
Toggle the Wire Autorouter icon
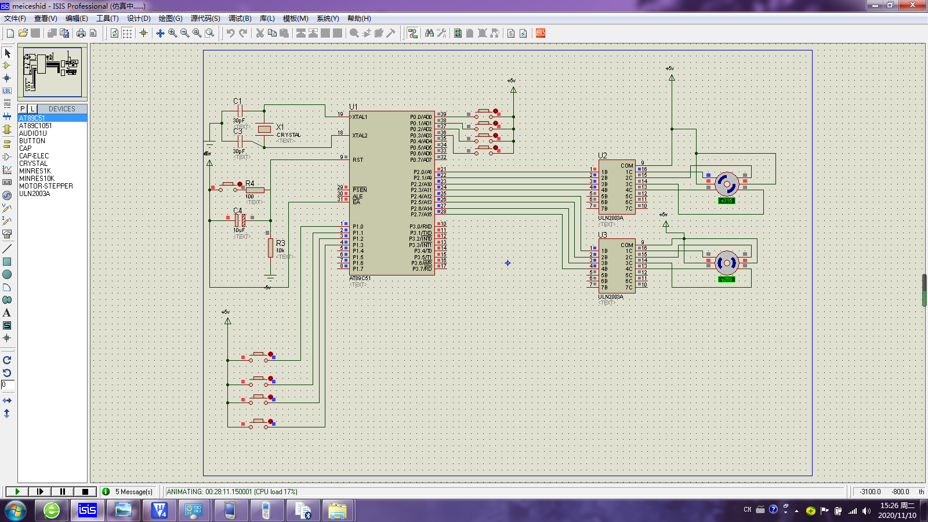point(412,33)
